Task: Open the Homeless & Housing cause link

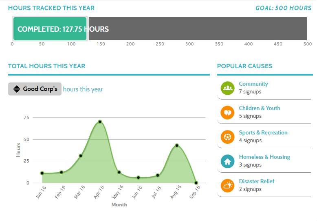Action: (264, 157)
